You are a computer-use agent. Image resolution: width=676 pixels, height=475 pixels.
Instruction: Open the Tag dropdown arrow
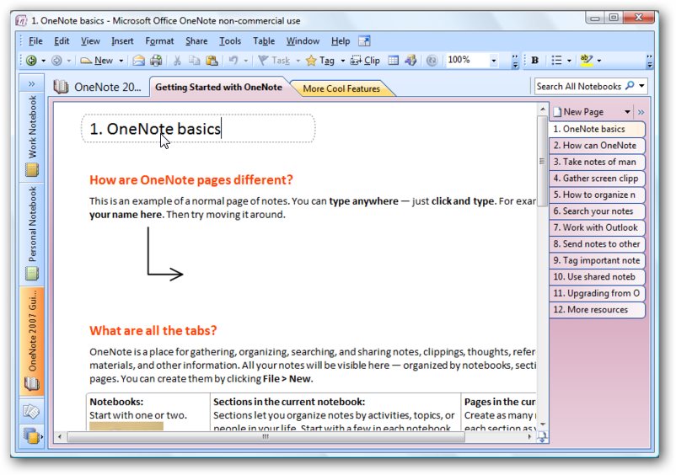(343, 61)
